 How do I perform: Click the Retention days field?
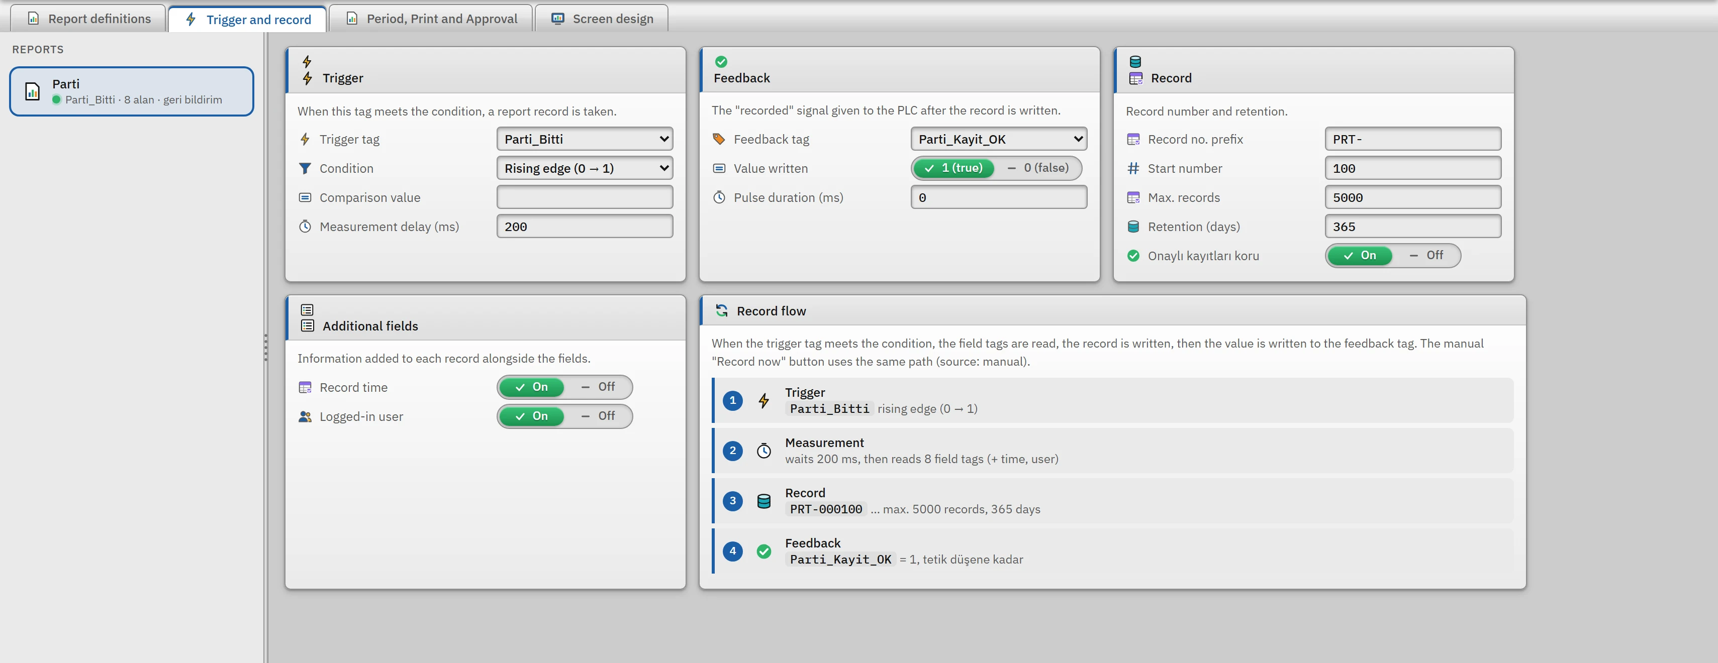[1412, 227]
